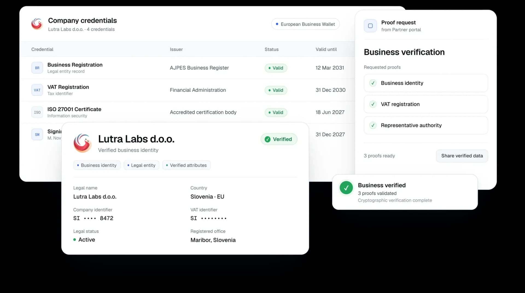Click the Company credentials heading
Image resolution: width=525 pixels, height=293 pixels.
tap(82, 21)
